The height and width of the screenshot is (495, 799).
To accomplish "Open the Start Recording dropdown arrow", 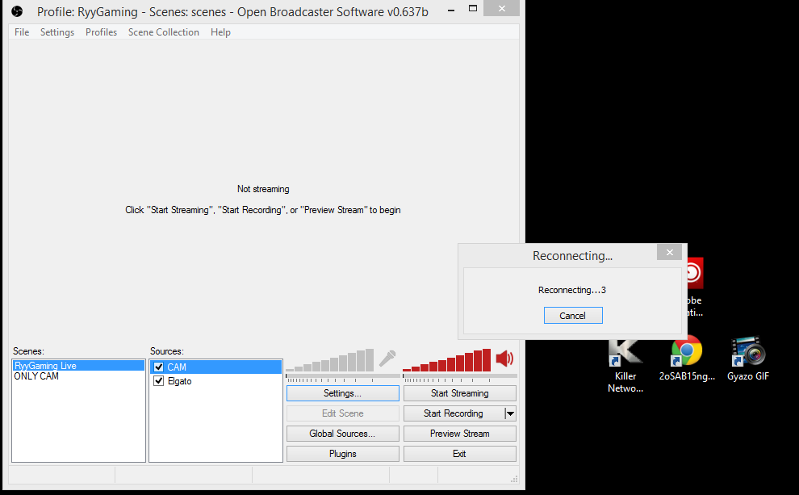I will (510, 413).
